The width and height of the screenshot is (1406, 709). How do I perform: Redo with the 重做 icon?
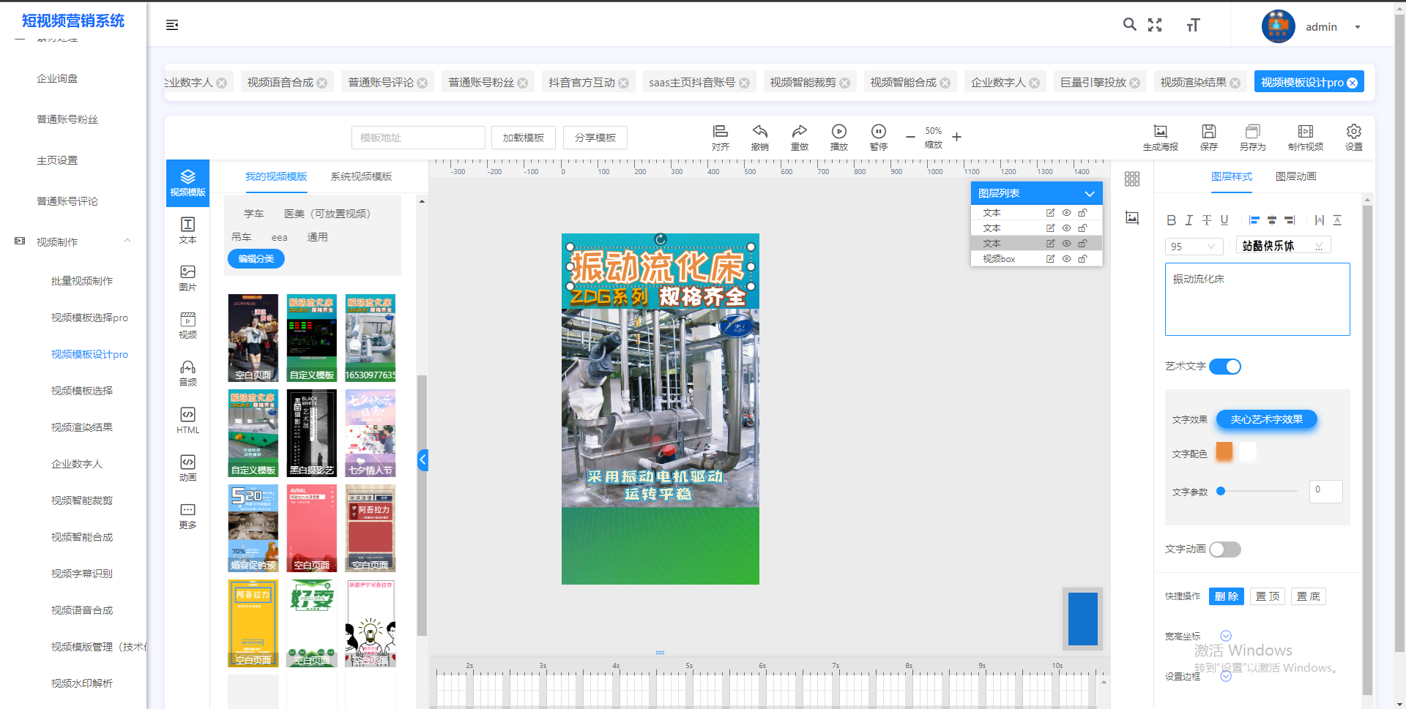pos(799,137)
